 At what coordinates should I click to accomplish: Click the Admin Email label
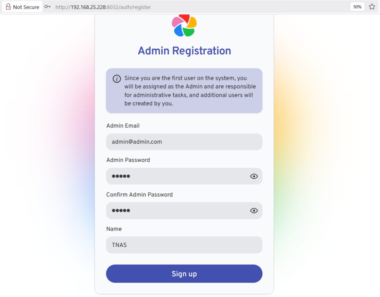123,126
